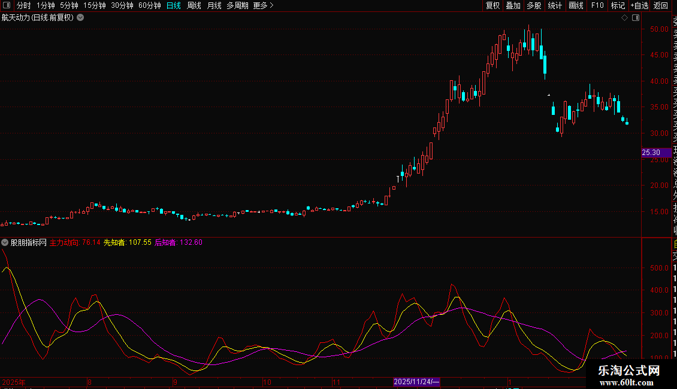
Task: Expand the 更多 periods menu
Action: pos(264,5)
